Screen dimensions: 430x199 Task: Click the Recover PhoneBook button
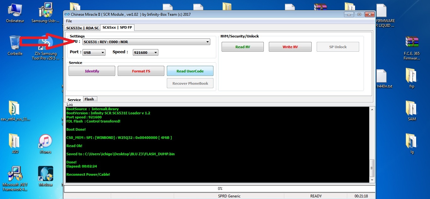click(x=190, y=83)
